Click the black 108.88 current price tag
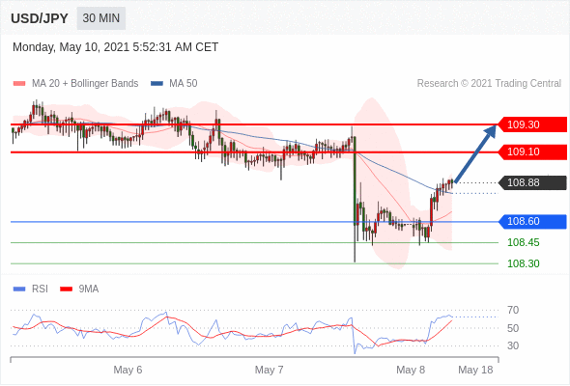The width and height of the screenshot is (570, 386). (532, 182)
